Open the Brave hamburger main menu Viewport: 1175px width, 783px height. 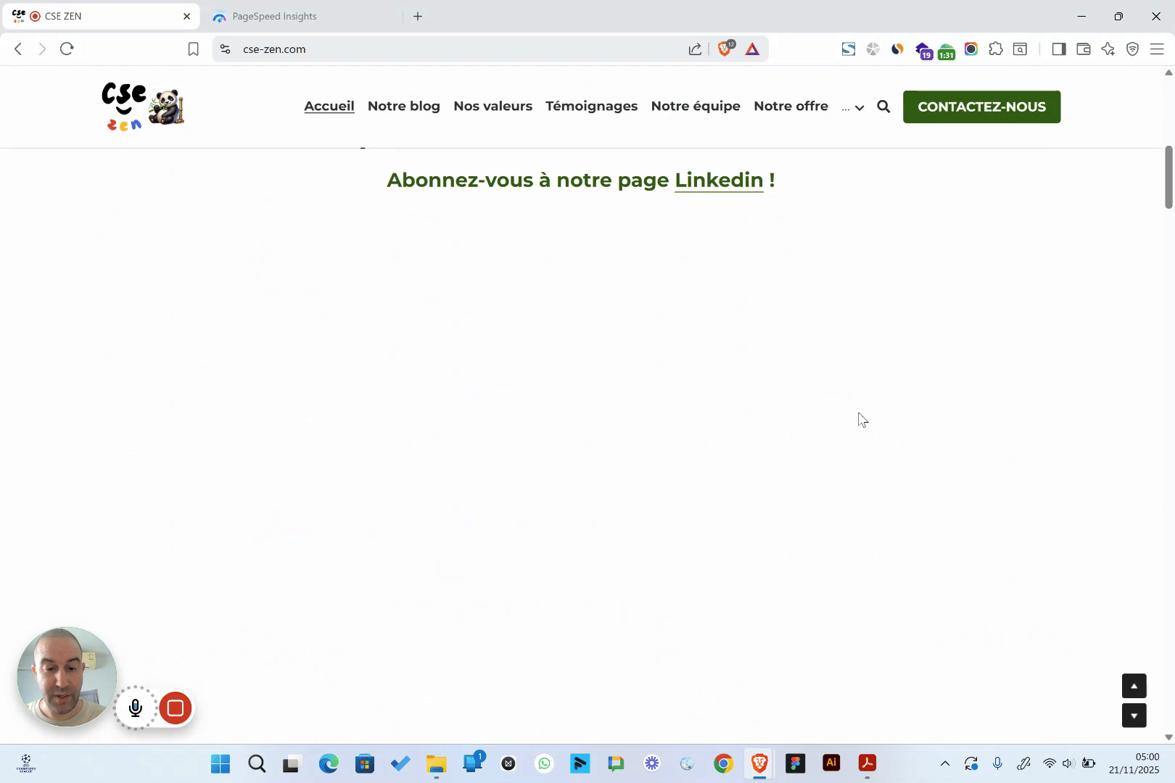[1157, 49]
